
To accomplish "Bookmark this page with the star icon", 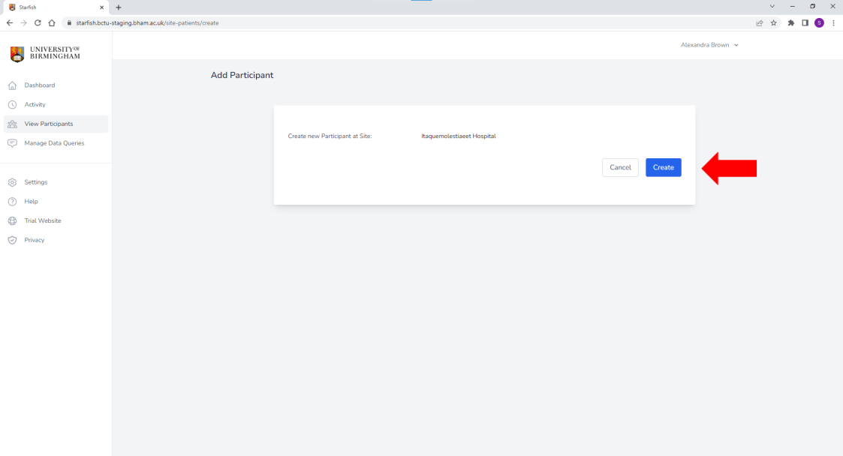I will pyautogui.click(x=773, y=22).
